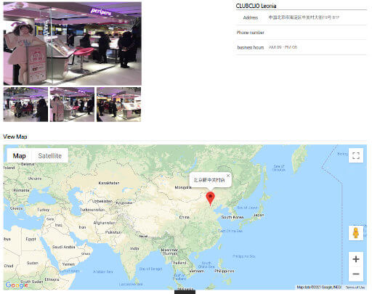The width and height of the screenshot is (372, 294).
Task: Click the Street View pegman icon
Action: [356, 233]
